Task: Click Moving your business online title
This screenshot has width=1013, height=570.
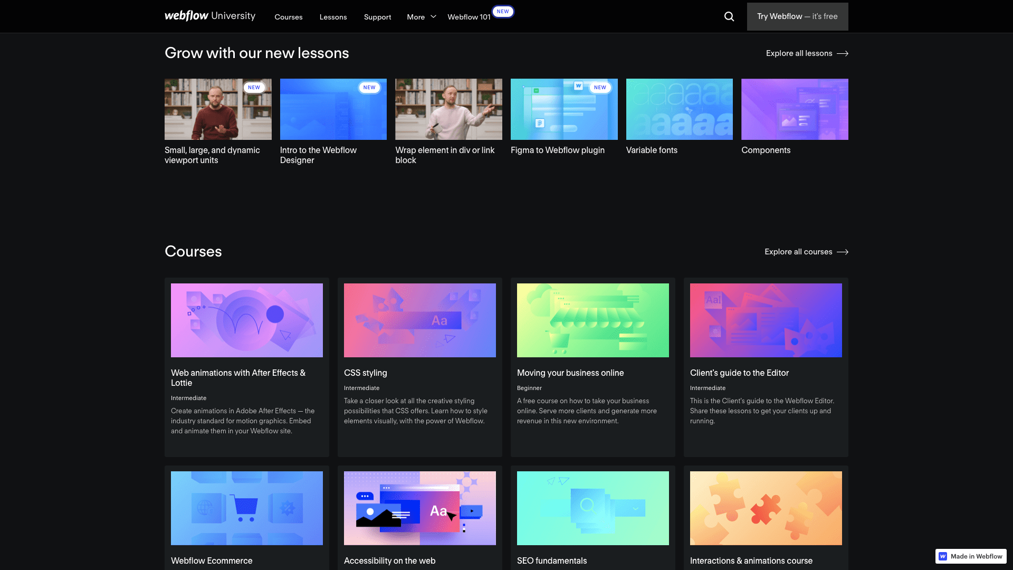Action: coord(570,373)
